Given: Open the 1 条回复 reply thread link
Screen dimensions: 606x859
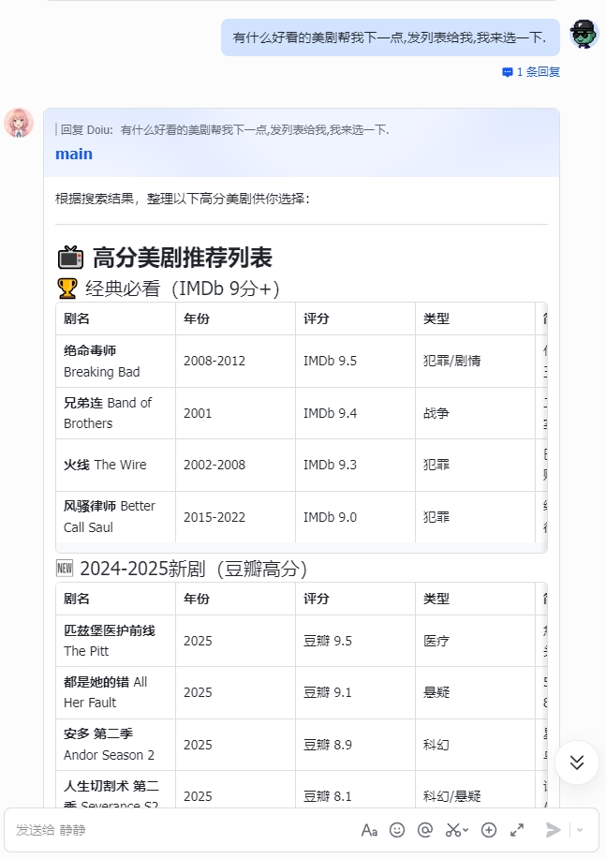Looking at the screenshot, I should click(x=538, y=72).
